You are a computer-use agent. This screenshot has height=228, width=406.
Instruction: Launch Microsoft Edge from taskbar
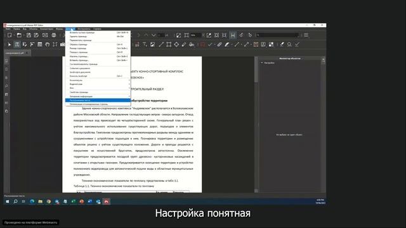tap(32, 201)
